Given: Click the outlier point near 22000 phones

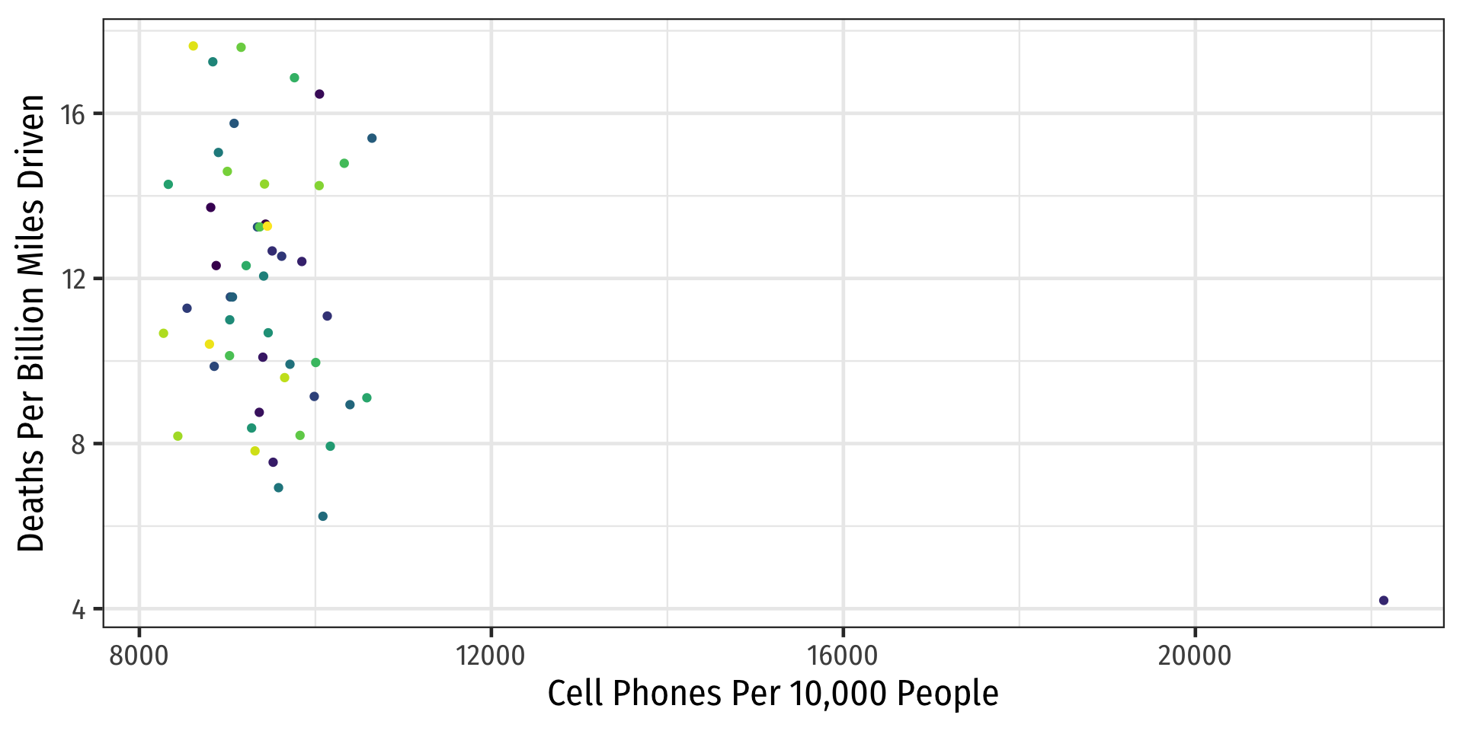Looking at the screenshot, I should 1384,601.
